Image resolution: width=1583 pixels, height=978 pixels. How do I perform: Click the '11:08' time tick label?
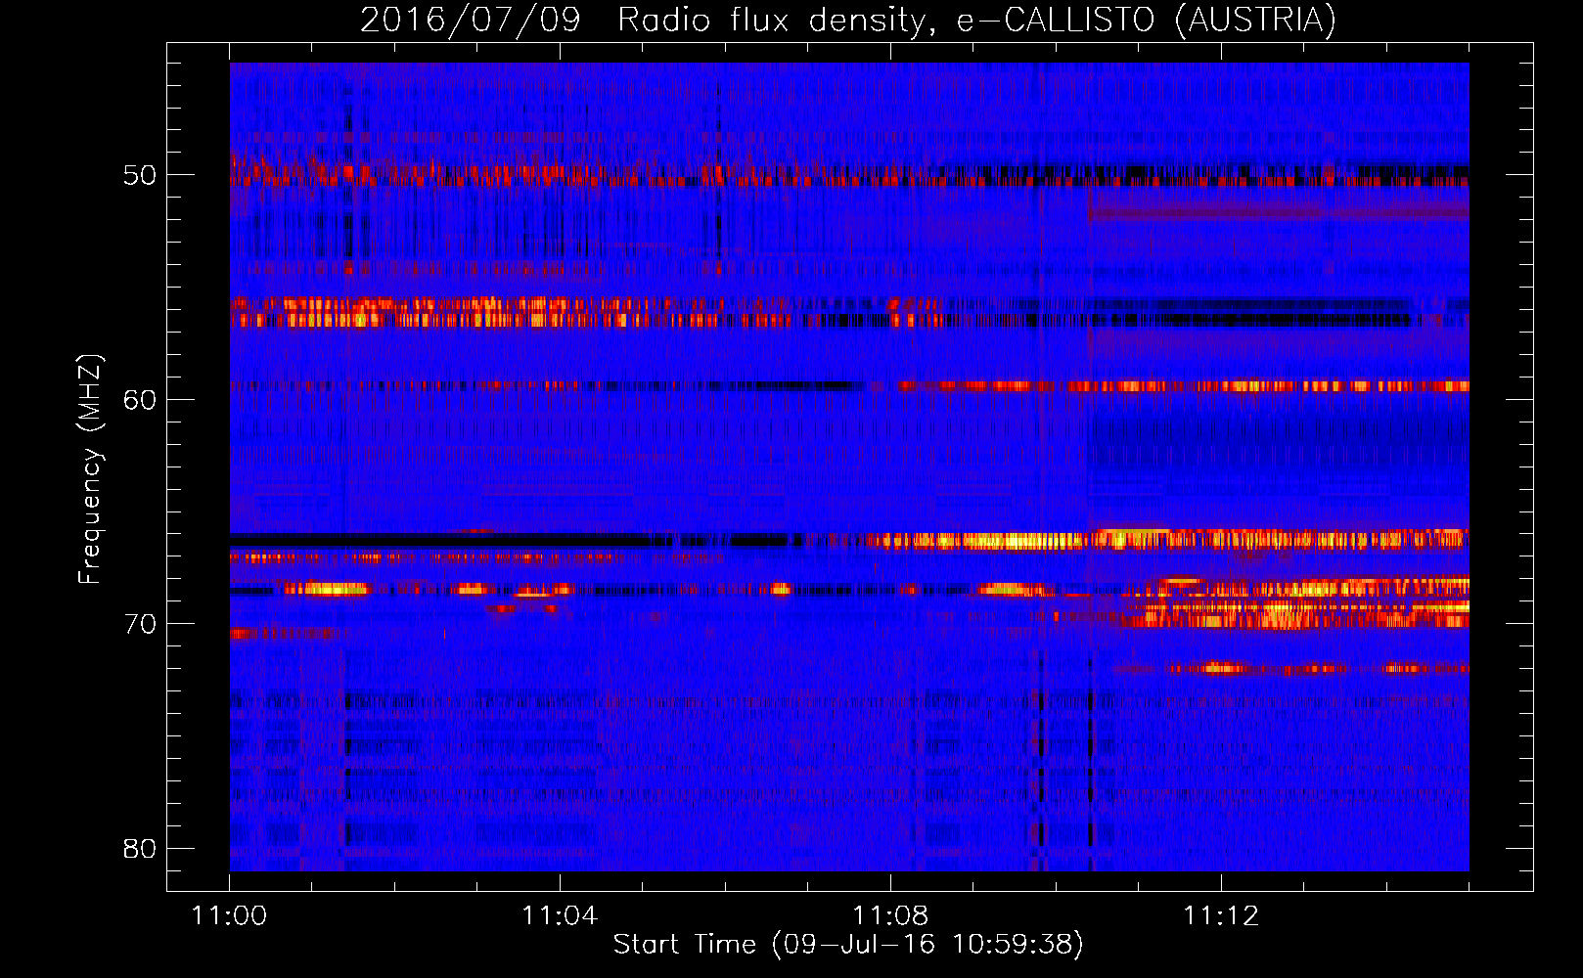[x=890, y=916]
